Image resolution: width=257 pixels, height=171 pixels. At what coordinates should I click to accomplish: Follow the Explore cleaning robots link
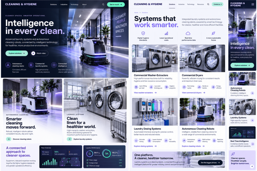193,146
